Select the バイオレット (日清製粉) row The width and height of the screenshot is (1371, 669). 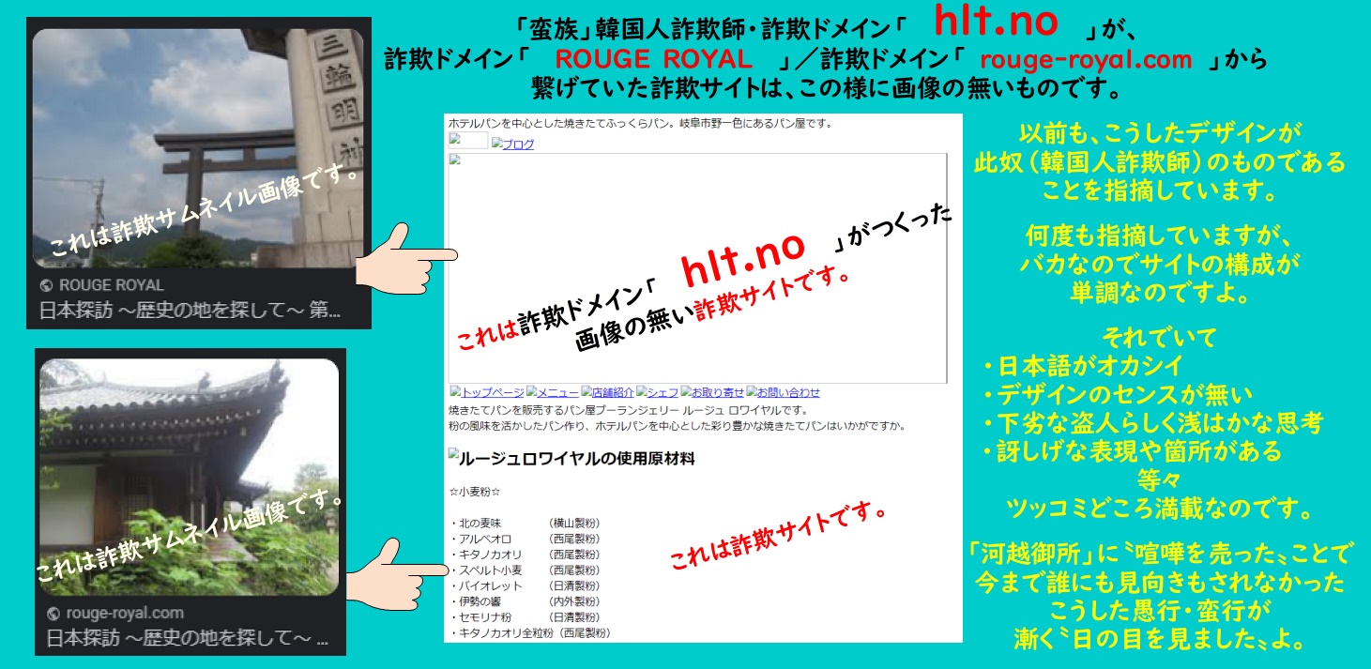tap(525, 585)
